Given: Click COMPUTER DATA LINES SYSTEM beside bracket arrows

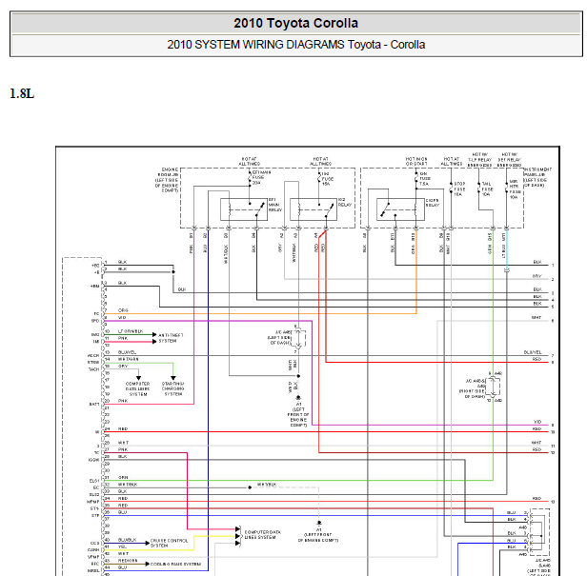Looking at the screenshot, I should click(263, 534).
